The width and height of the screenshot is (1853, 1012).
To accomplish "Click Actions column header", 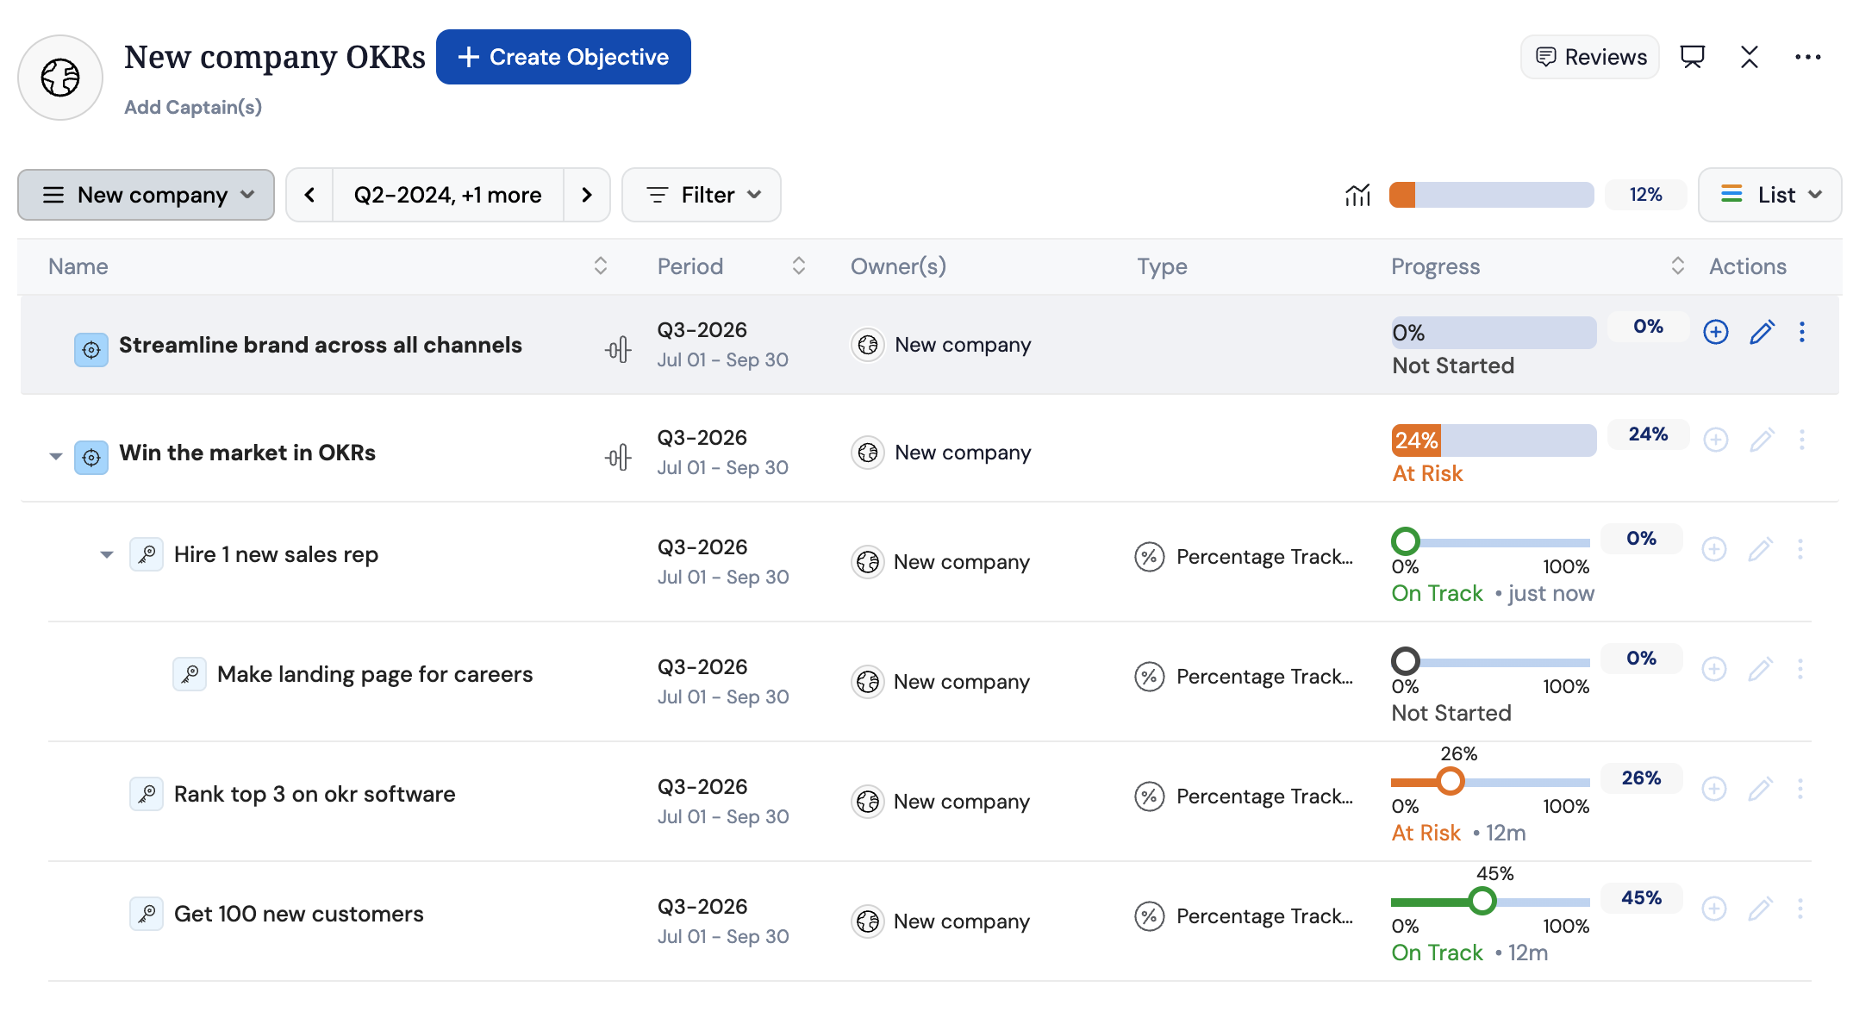I will point(1748,266).
